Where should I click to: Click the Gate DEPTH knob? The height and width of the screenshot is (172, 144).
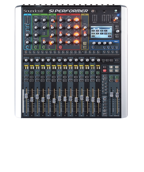36,35
